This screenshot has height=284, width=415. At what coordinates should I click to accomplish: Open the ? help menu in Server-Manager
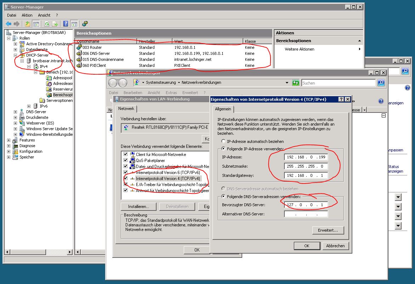click(x=57, y=15)
